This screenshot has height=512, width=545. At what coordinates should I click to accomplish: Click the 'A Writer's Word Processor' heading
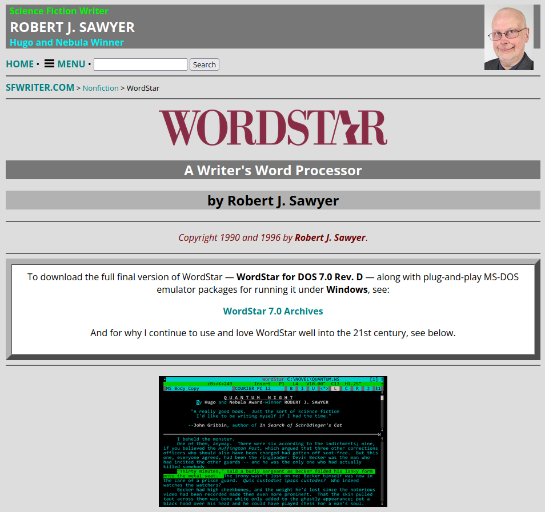pos(273,170)
